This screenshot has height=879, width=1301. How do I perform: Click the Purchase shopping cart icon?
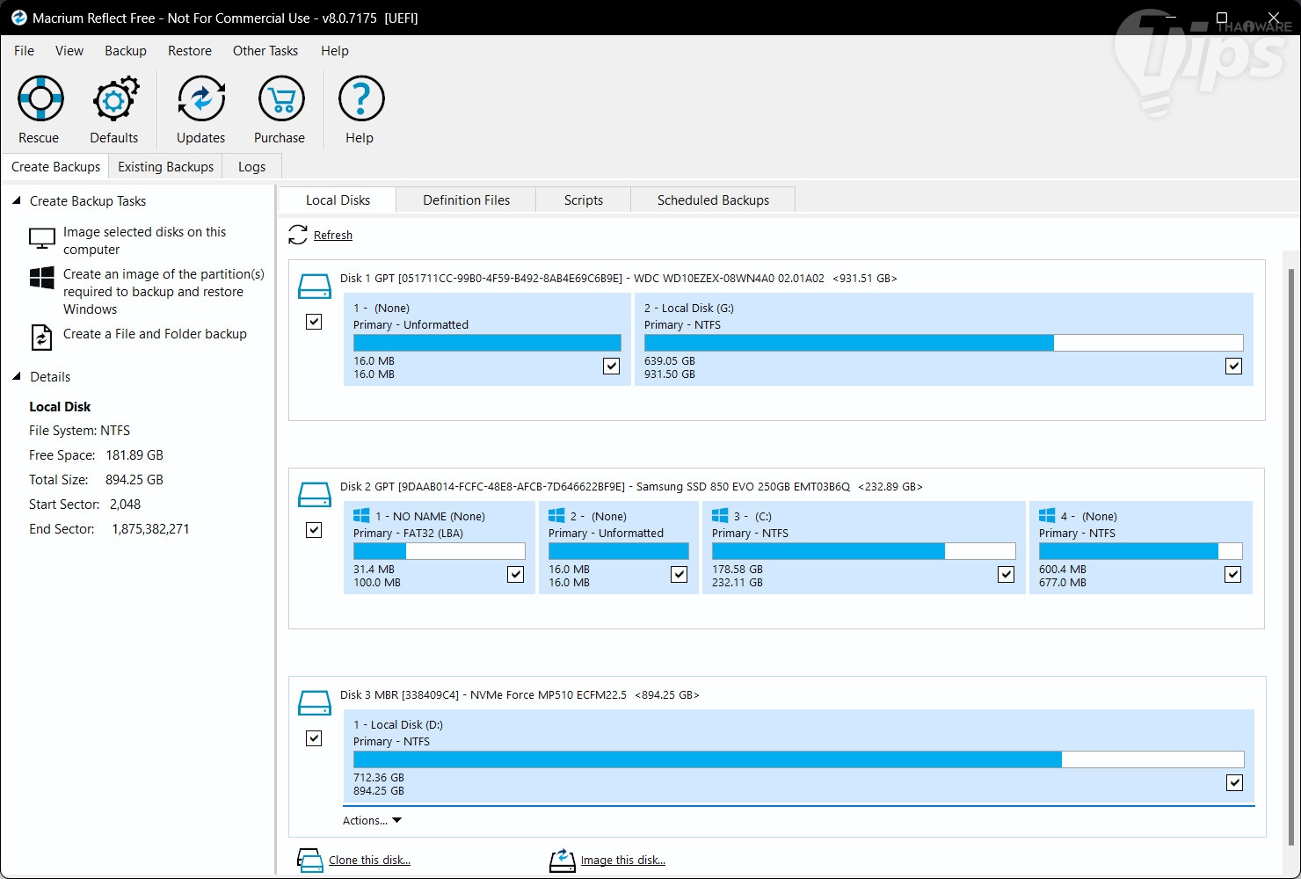pyautogui.click(x=280, y=98)
